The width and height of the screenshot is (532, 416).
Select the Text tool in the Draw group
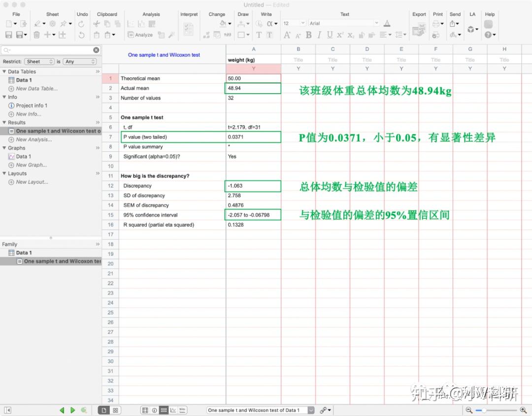pos(258,35)
